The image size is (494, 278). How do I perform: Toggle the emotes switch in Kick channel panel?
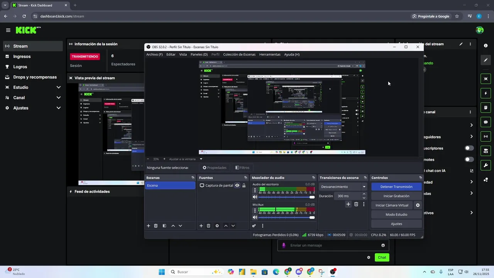click(x=469, y=159)
